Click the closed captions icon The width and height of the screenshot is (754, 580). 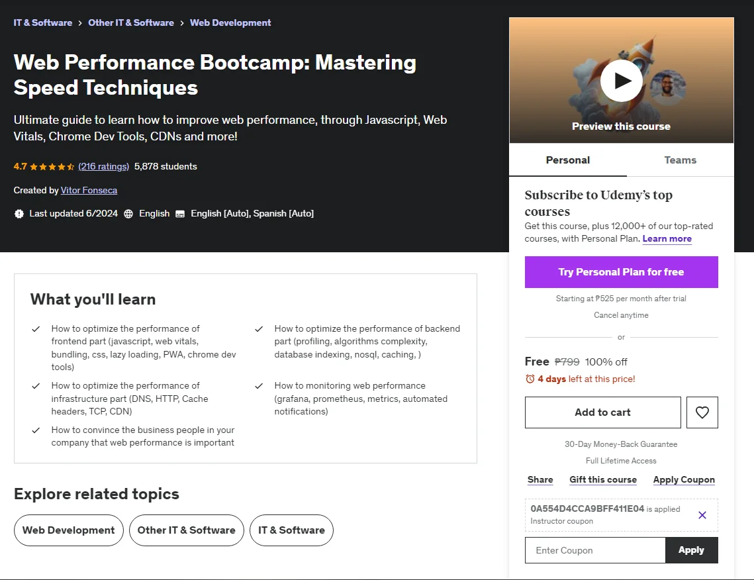coord(180,214)
